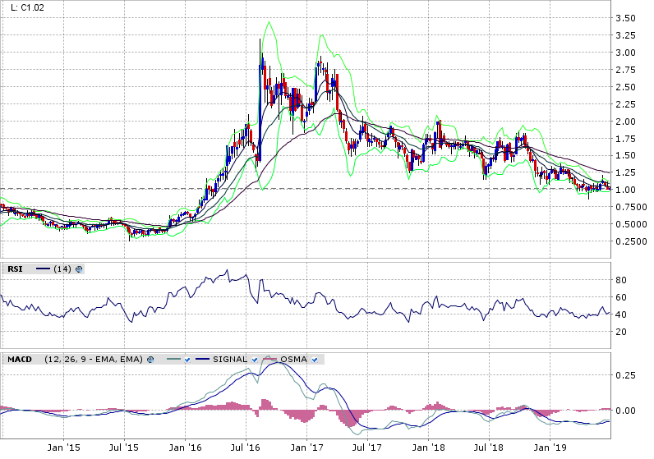Click the OSMA legend color swatch
654x459 pixels.
tap(270, 360)
